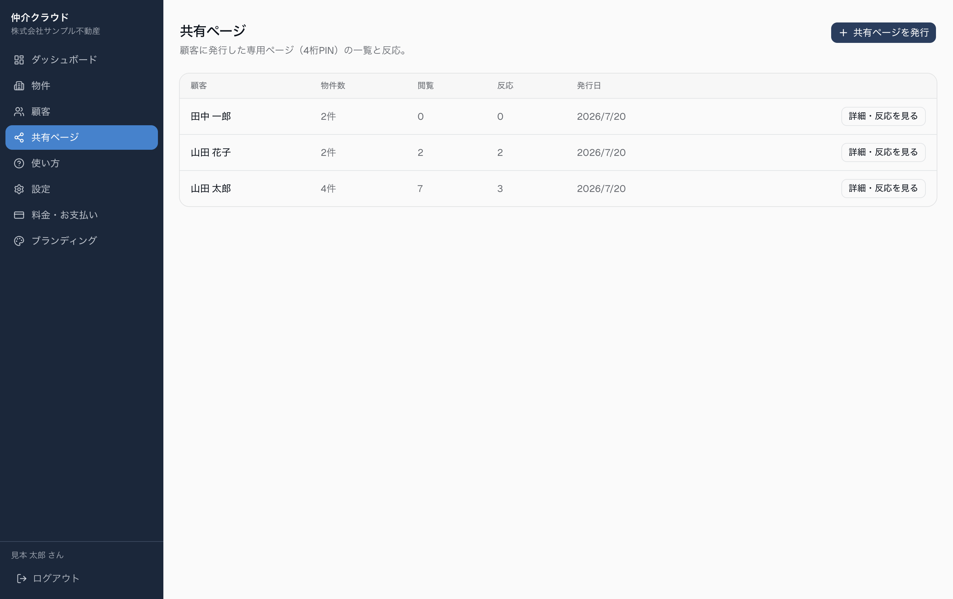Click the gear icon for 設定

(x=19, y=189)
